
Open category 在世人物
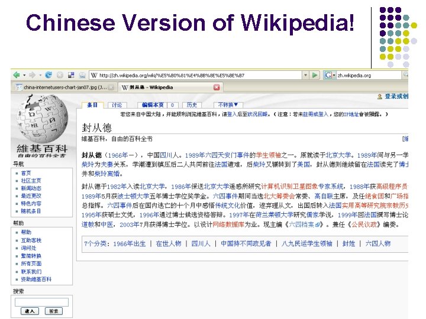169,243
